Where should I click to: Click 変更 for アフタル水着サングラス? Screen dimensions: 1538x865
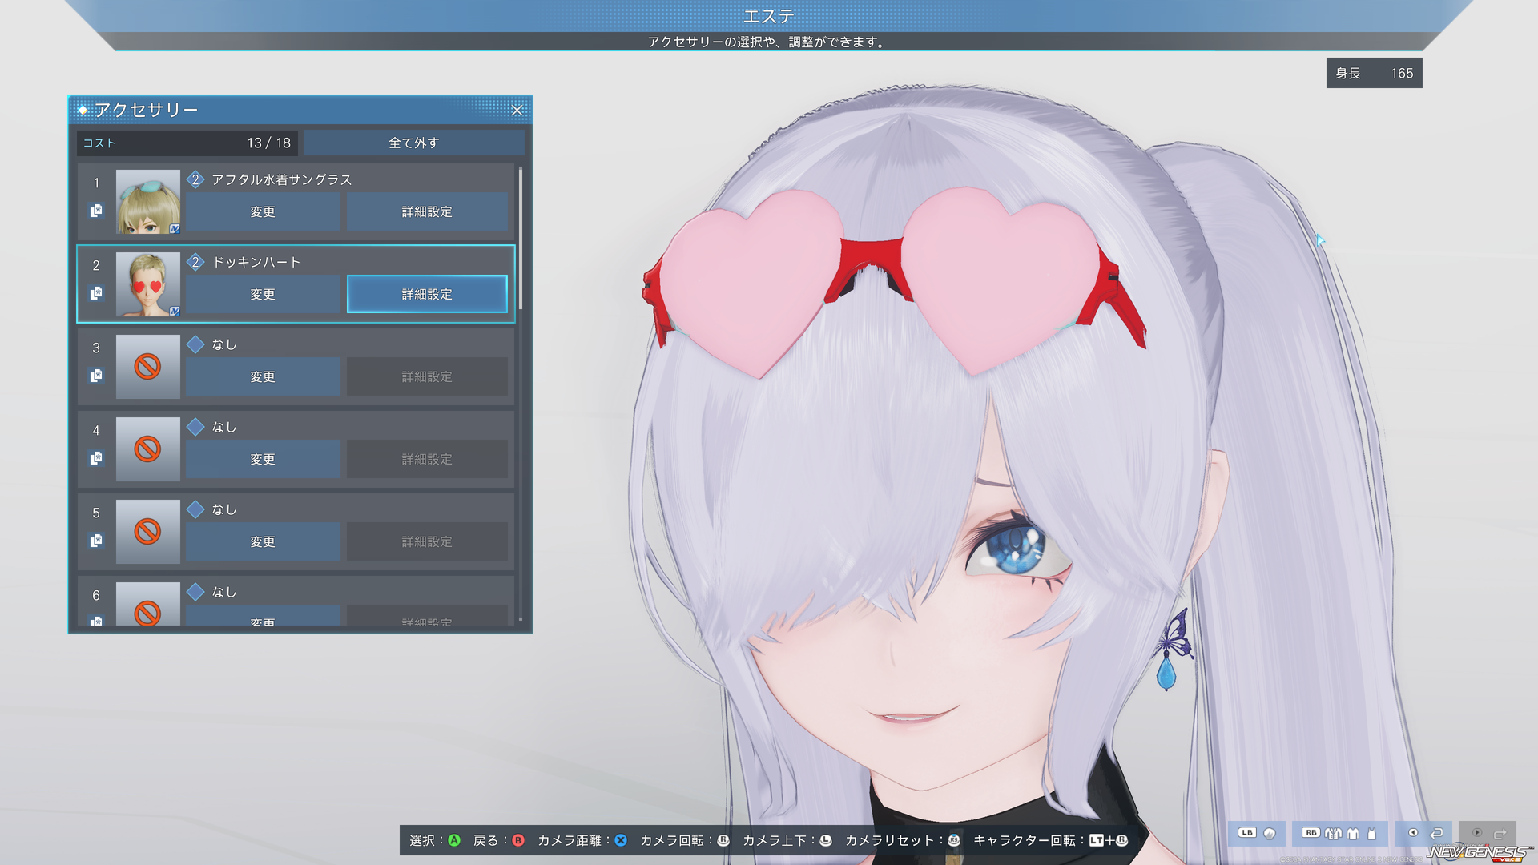(x=263, y=211)
